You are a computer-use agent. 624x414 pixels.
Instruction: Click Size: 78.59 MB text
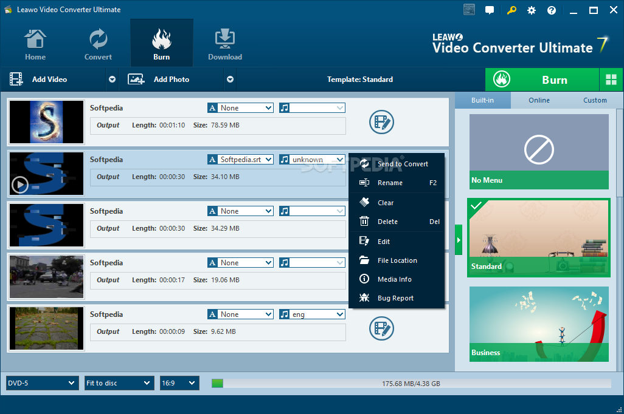(216, 125)
